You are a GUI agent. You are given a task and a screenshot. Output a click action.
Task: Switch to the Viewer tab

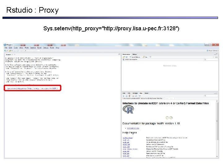click(146, 93)
